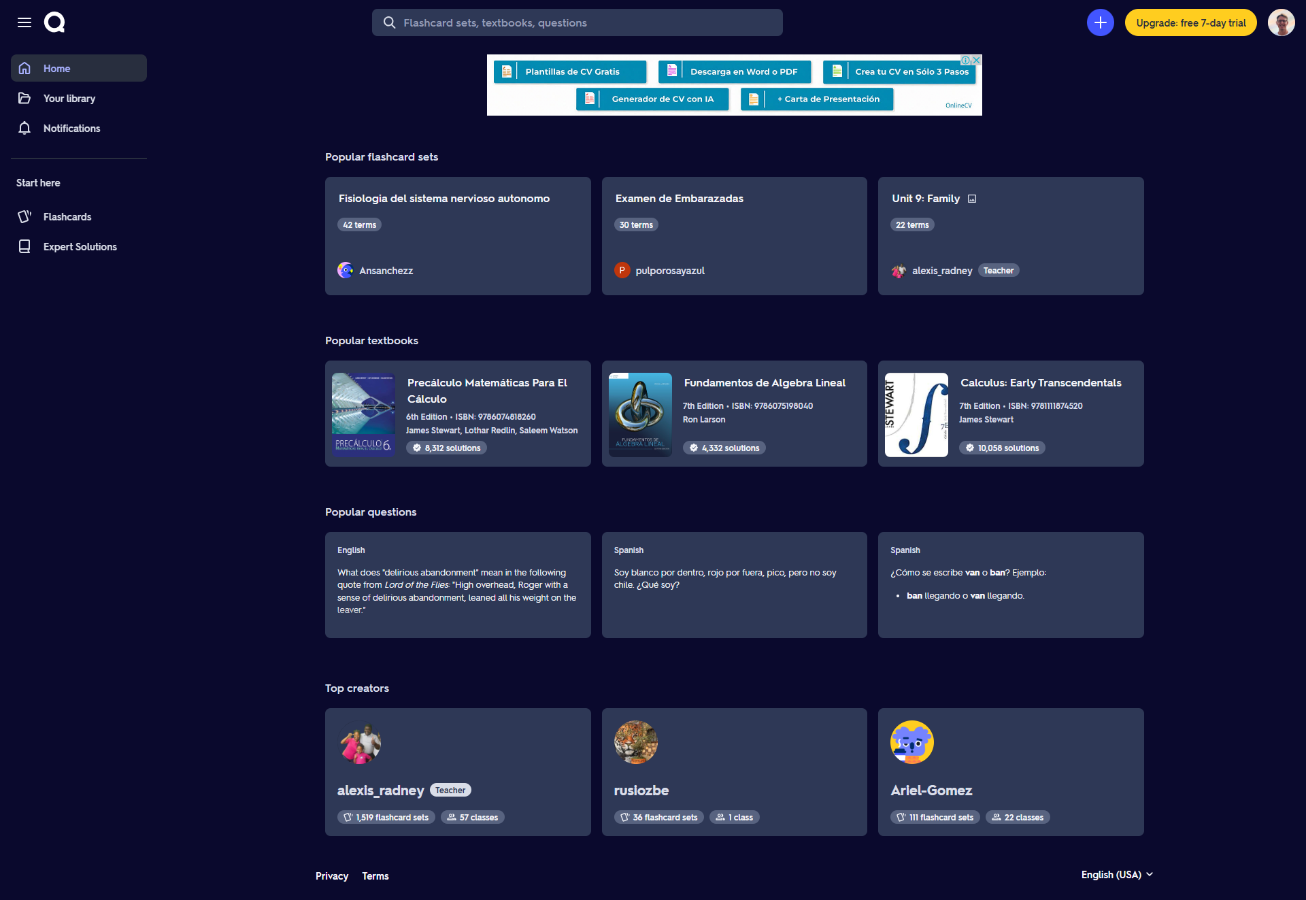
Task: Select Home in the sidebar menu
Action: click(x=79, y=69)
